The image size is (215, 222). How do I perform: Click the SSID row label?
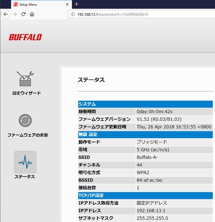(84, 157)
